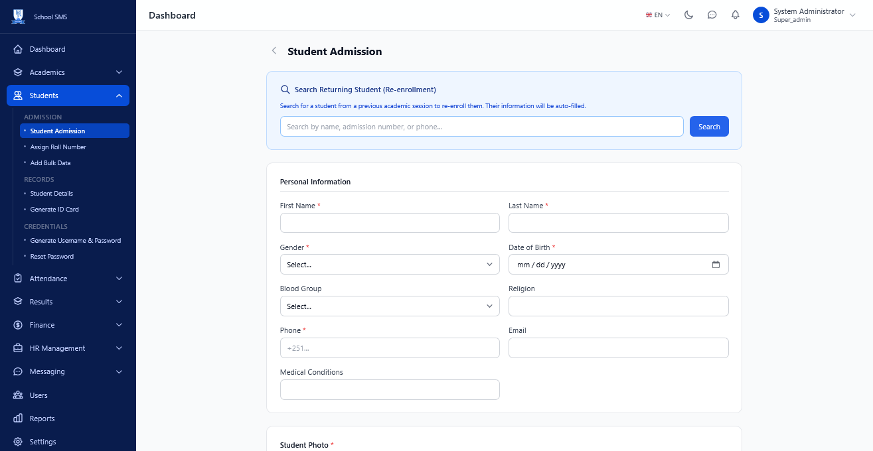
Task: Click the HR Management briefcase icon
Action: [18, 348]
